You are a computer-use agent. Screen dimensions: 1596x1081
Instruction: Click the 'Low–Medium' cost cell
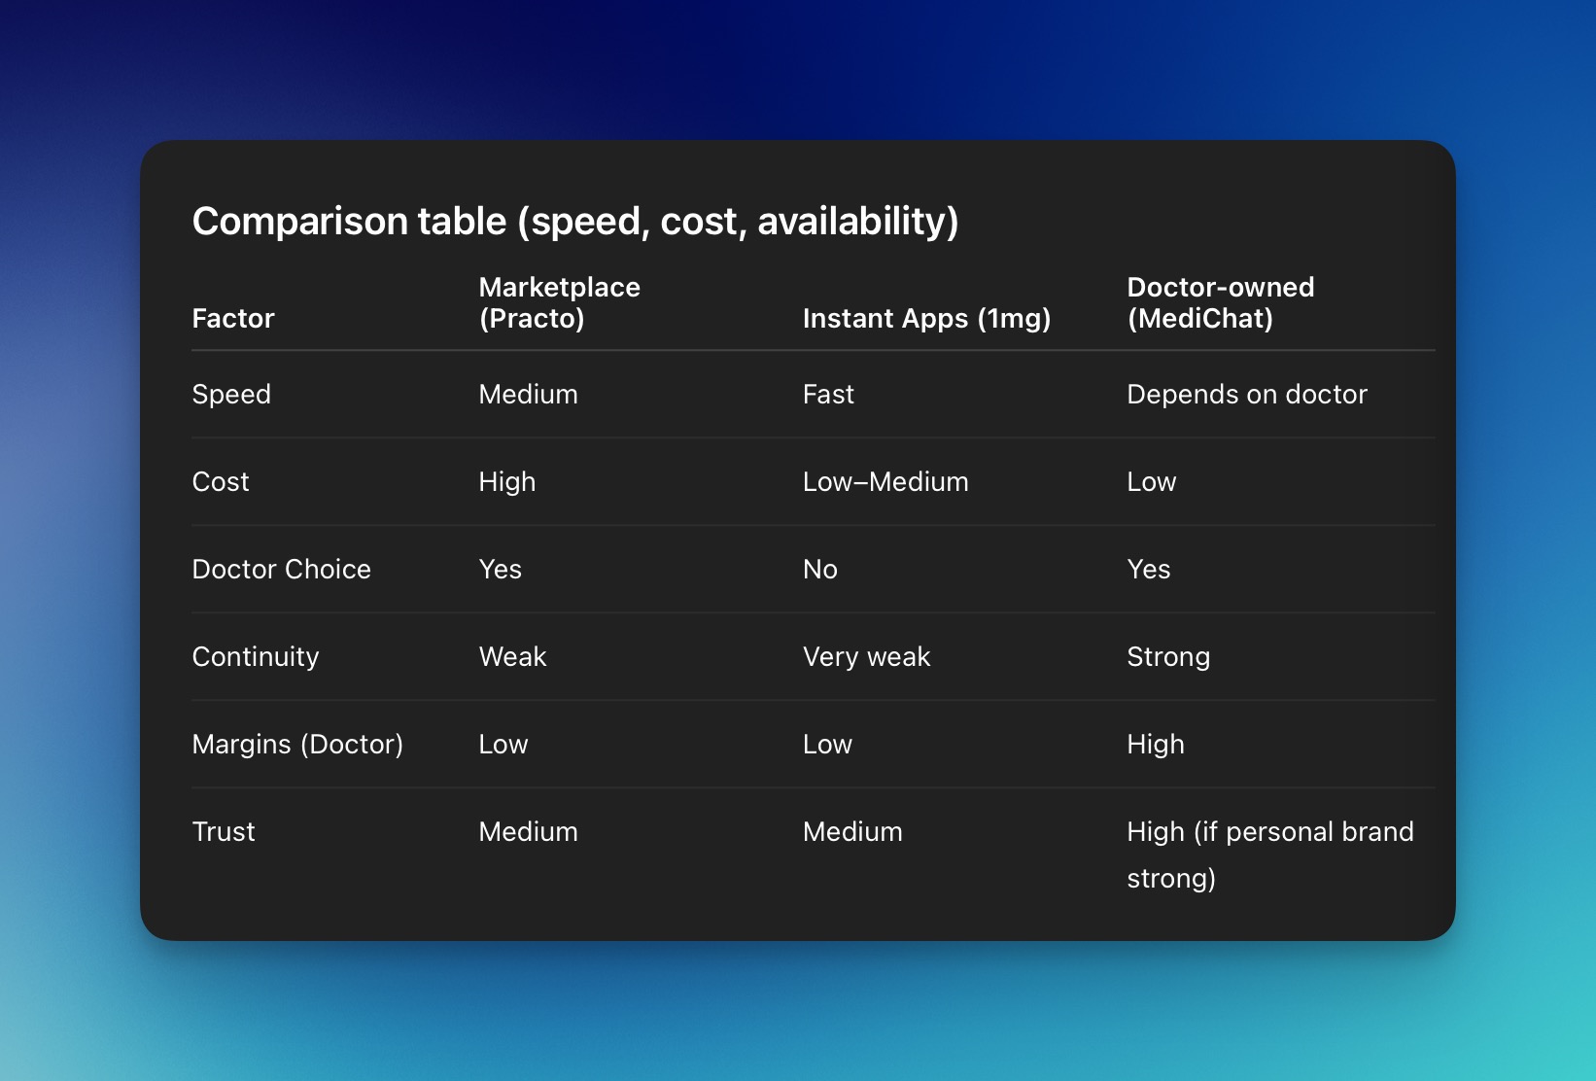click(885, 482)
